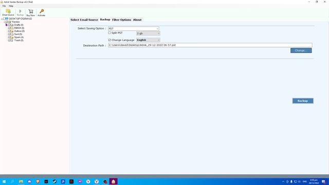The width and height of the screenshot is (329, 185).
Task: Click the Destination Path text field
Action: (210, 45)
